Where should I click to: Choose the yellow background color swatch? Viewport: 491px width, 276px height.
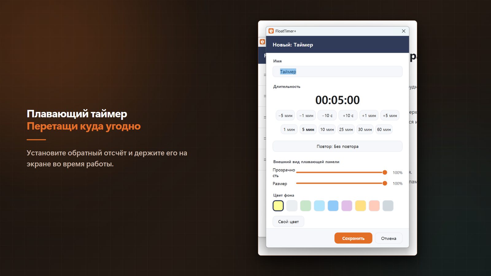[278, 206]
